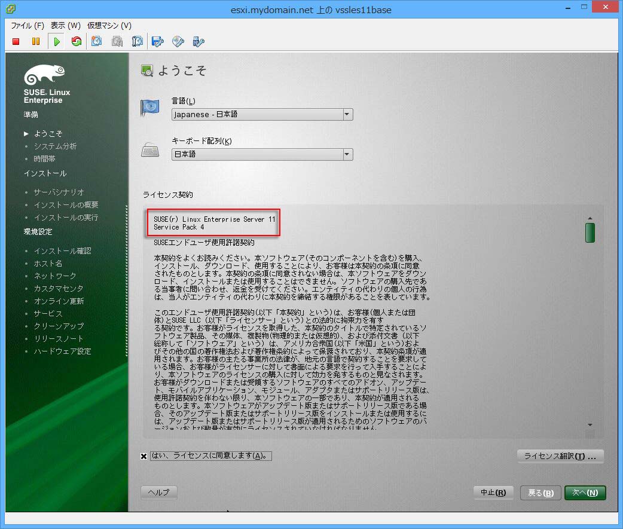Viewport: 623px width, 529px height.
Task: Click the keyboard icon beside keyboard layout
Action: 150,149
